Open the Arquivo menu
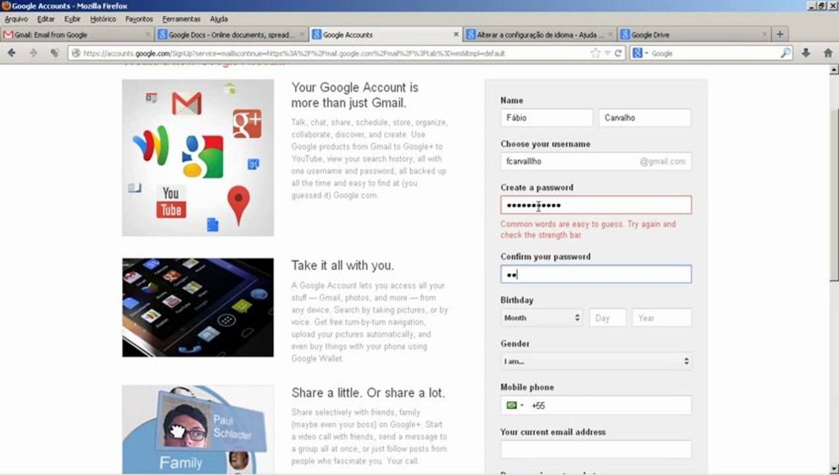 coord(16,19)
